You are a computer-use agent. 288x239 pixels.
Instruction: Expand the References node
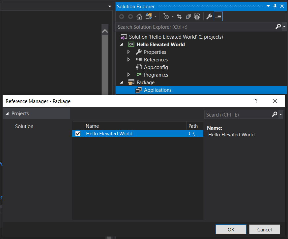point(129,60)
